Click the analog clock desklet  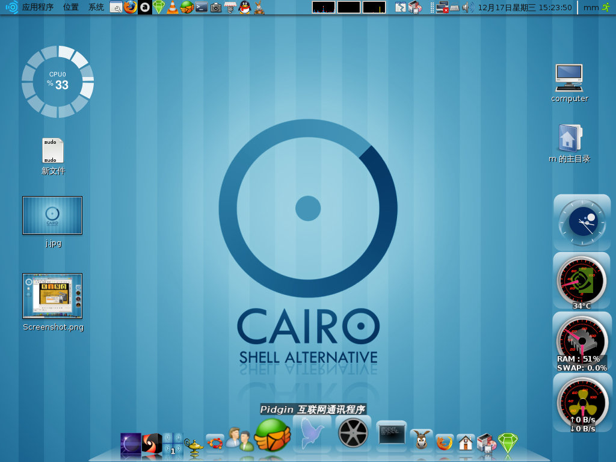coord(582,223)
